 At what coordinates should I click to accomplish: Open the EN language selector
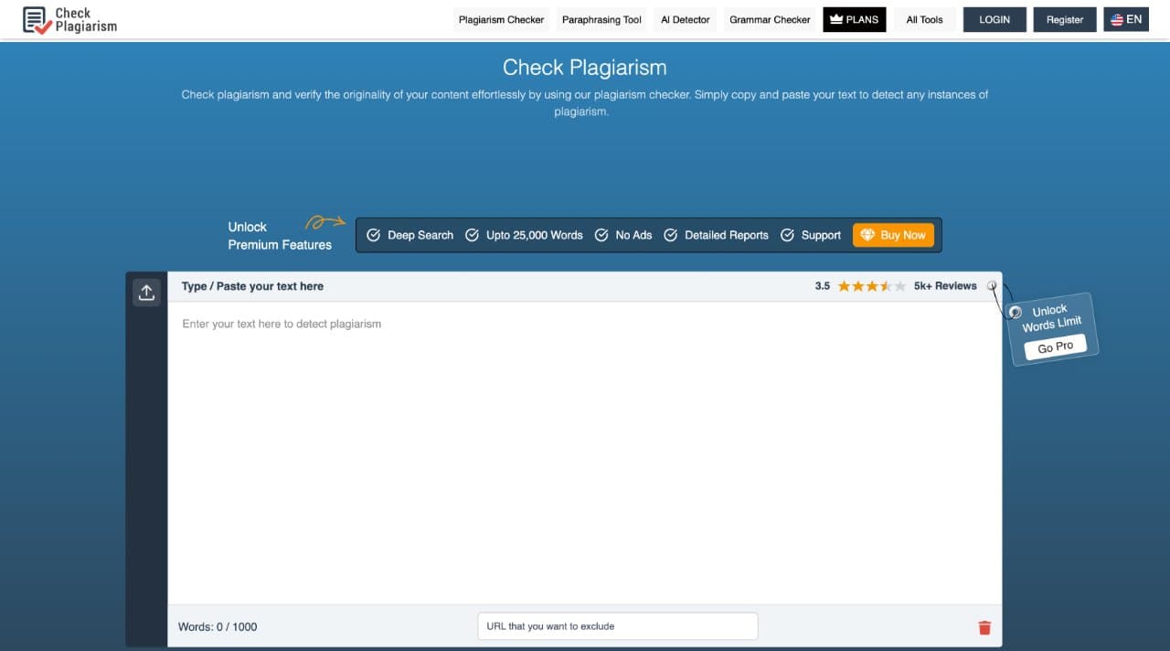click(x=1126, y=19)
